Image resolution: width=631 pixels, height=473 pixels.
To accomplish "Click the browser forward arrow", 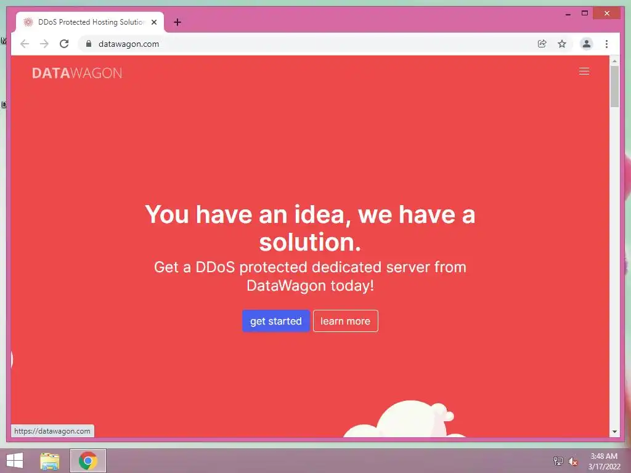I will pyautogui.click(x=44, y=44).
